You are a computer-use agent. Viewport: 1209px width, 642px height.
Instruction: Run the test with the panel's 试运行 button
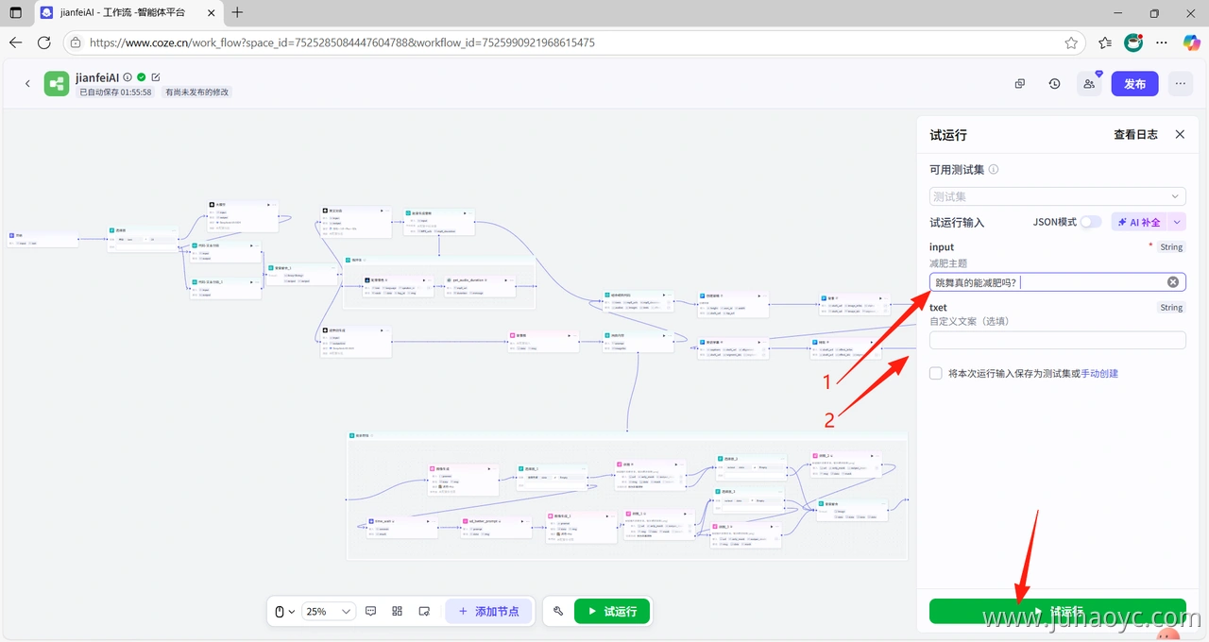(x=1057, y=611)
